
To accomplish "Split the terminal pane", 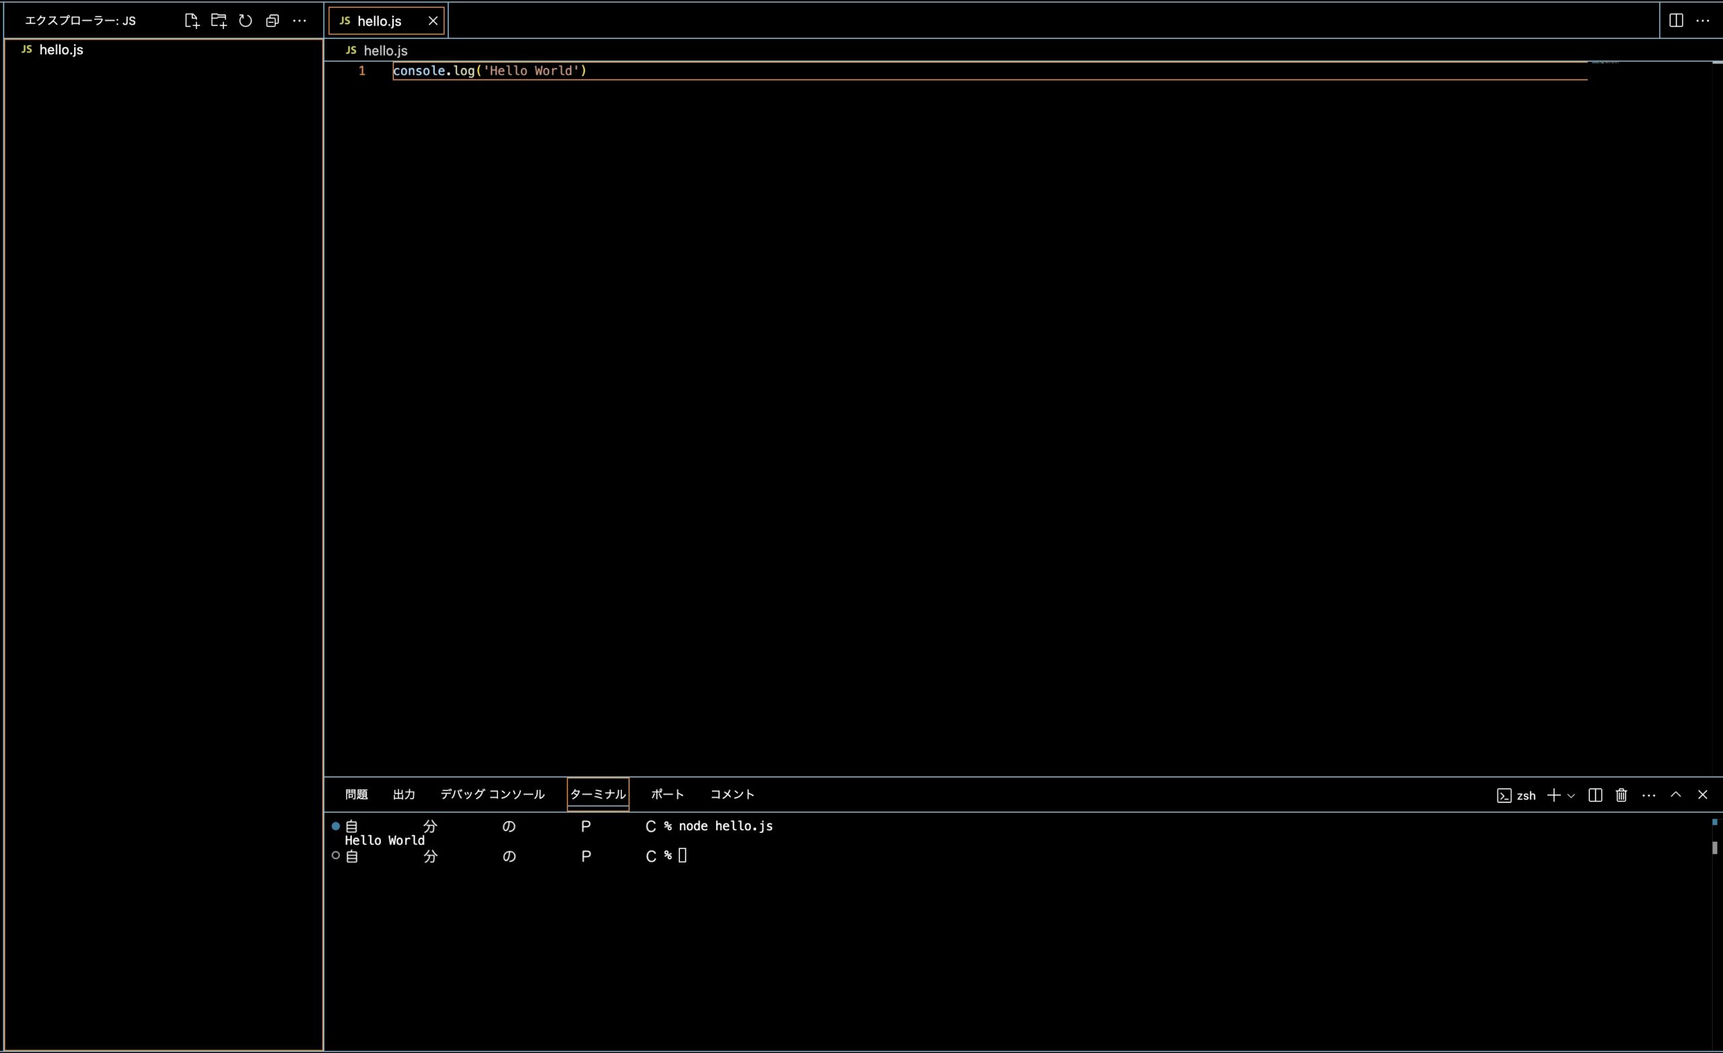I will [x=1595, y=795].
